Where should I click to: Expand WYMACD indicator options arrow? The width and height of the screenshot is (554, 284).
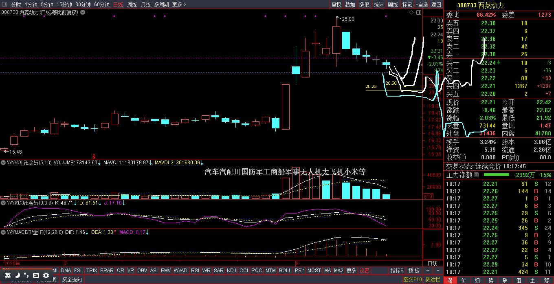tap(3, 232)
